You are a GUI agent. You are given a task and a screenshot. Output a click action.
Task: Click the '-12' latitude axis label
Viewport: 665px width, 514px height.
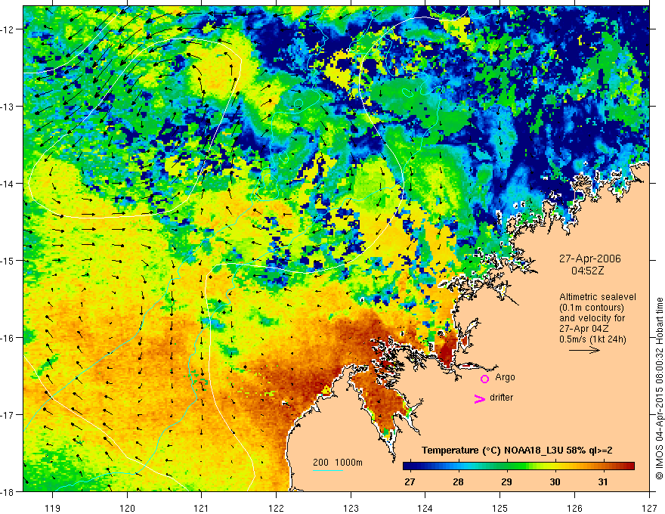tap(8, 29)
